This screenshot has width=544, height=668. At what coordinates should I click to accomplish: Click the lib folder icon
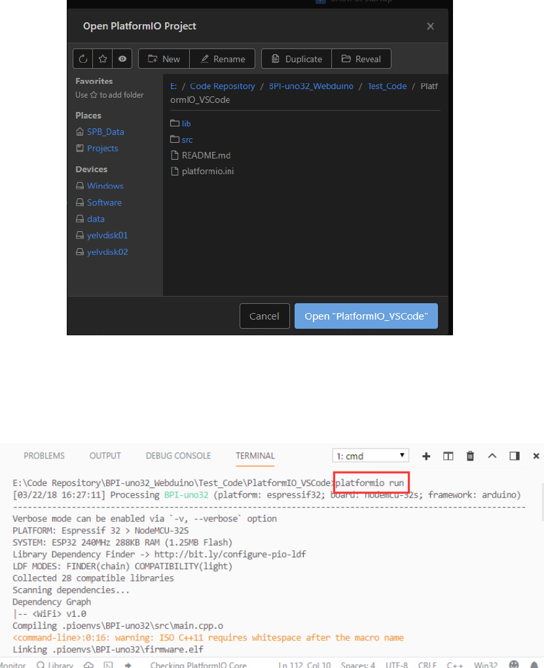tap(175, 123)
